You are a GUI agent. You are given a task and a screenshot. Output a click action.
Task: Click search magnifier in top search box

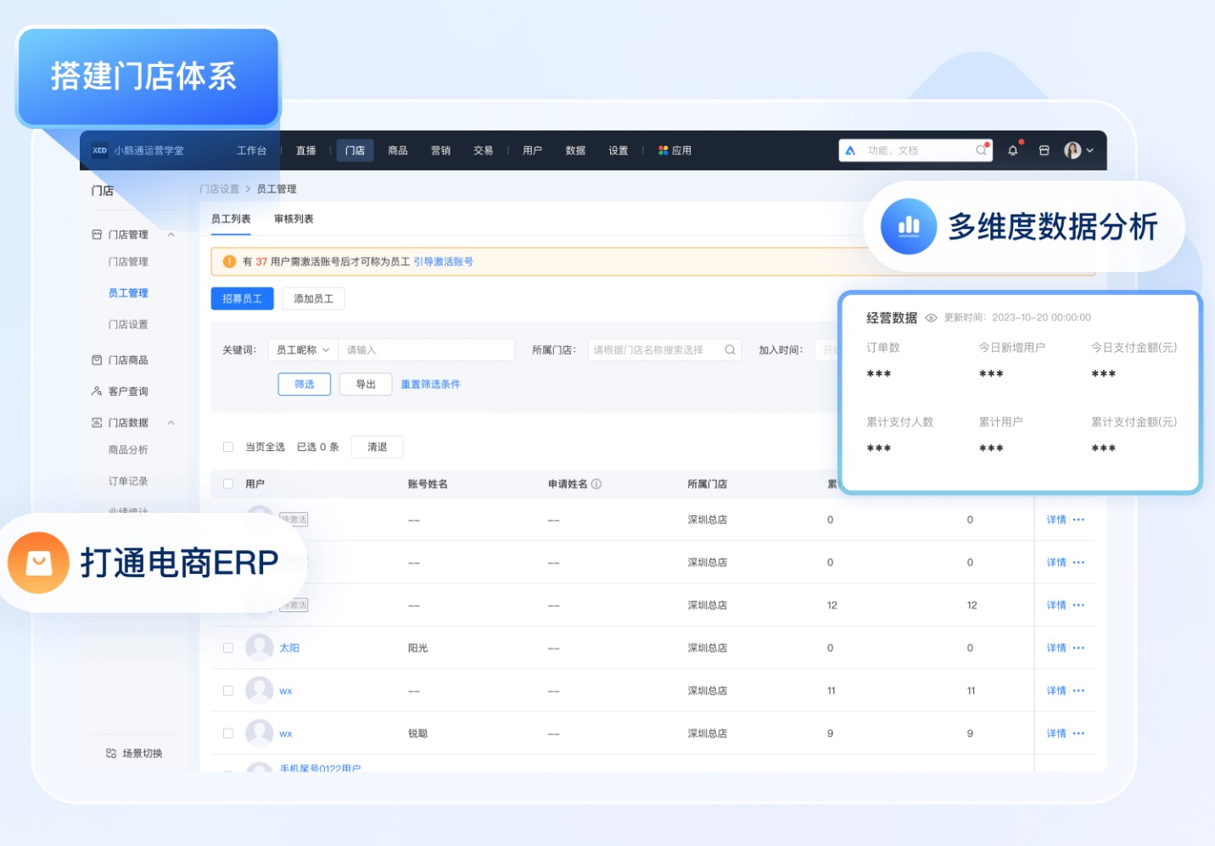click(981, 151)
